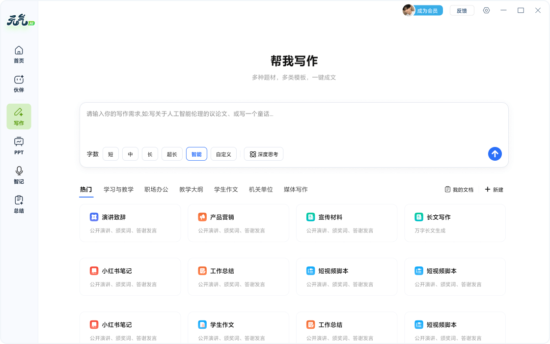Viewport: 550px width, 344px height.
Task: Click the user avatar picture
Action: pyautogui.click(x=408, y=10)
